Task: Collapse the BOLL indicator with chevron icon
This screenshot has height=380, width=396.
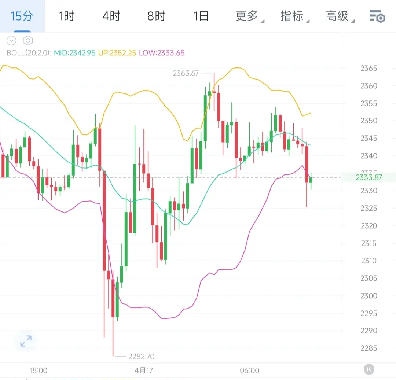Action: 11,40
